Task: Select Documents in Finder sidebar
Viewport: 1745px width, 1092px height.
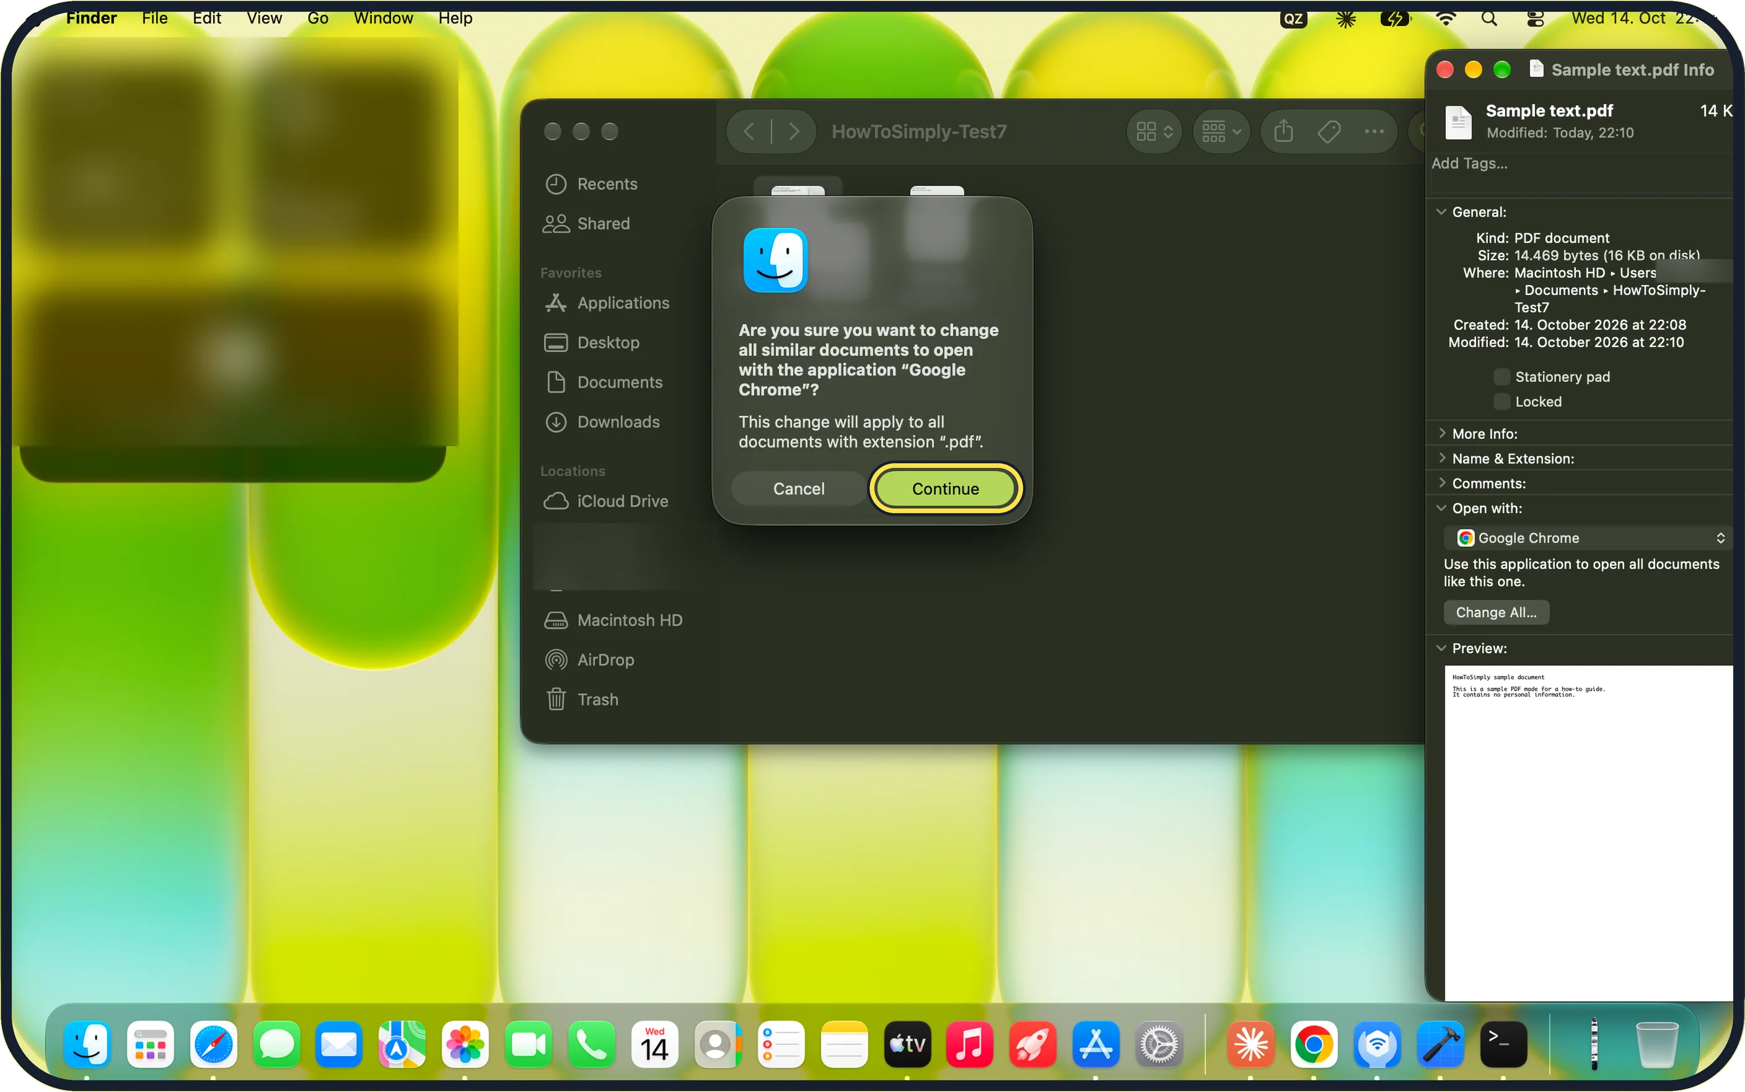Action: (x=603, y=383)
